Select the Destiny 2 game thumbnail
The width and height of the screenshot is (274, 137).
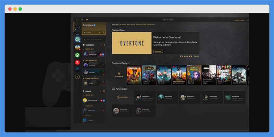coord(239,75)
